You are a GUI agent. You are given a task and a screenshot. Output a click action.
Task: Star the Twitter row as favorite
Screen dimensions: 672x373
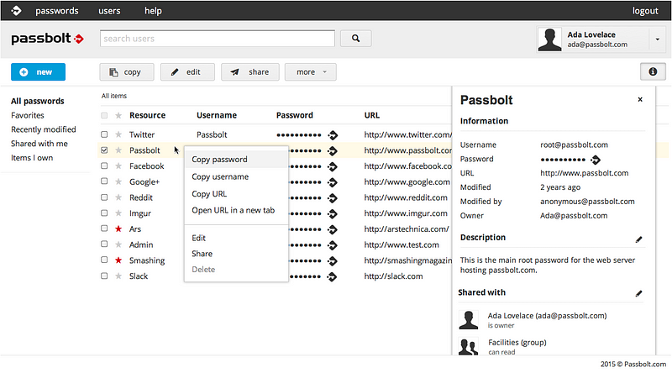point(118,134)
